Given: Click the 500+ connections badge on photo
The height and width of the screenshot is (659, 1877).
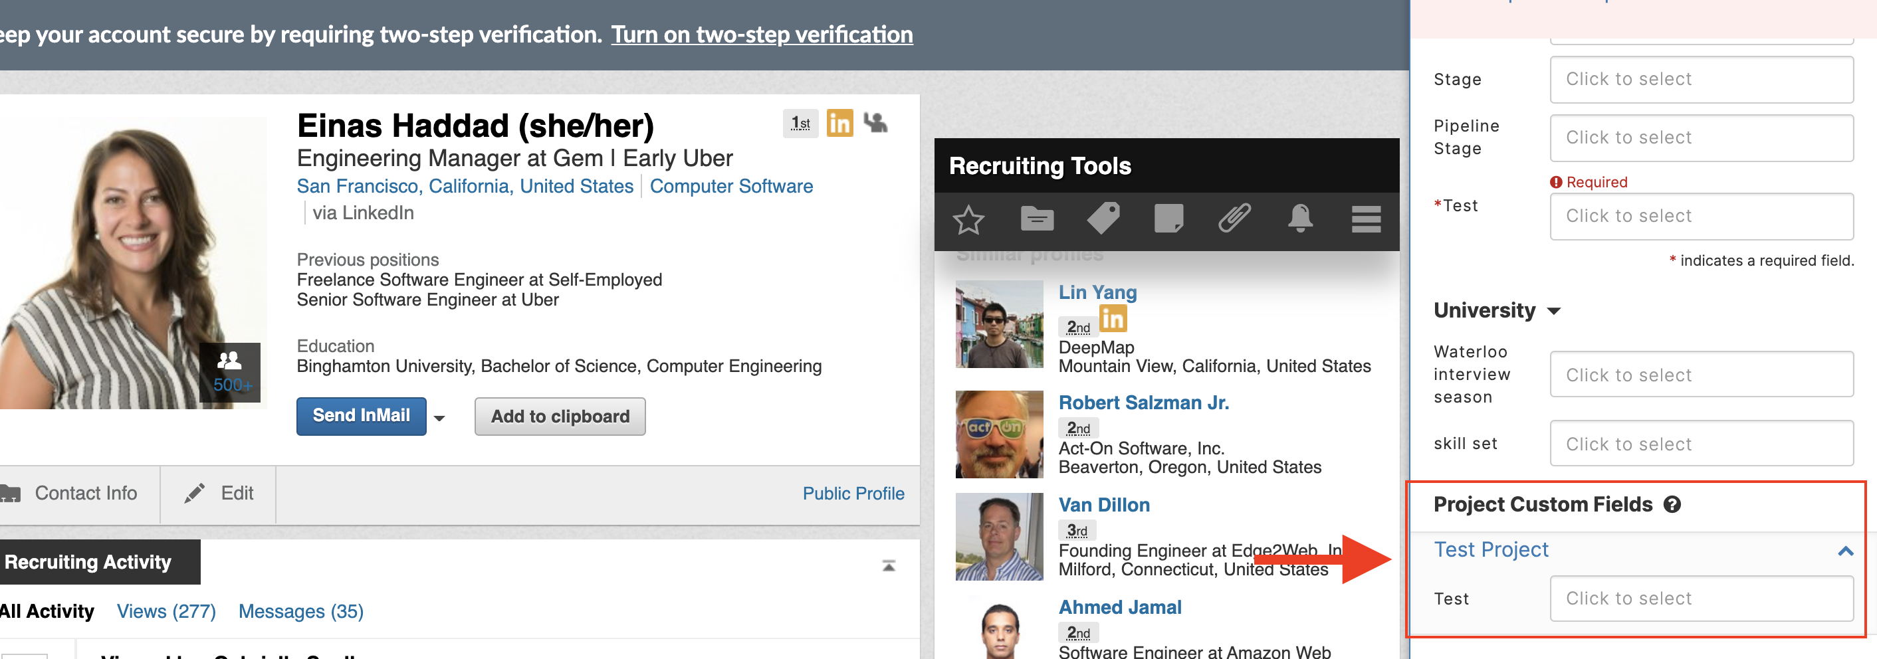Looking at the screenshot, I should [x=230, y=373].
